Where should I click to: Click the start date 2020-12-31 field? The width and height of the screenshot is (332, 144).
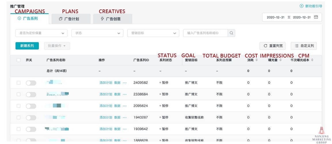pos(275,17)
